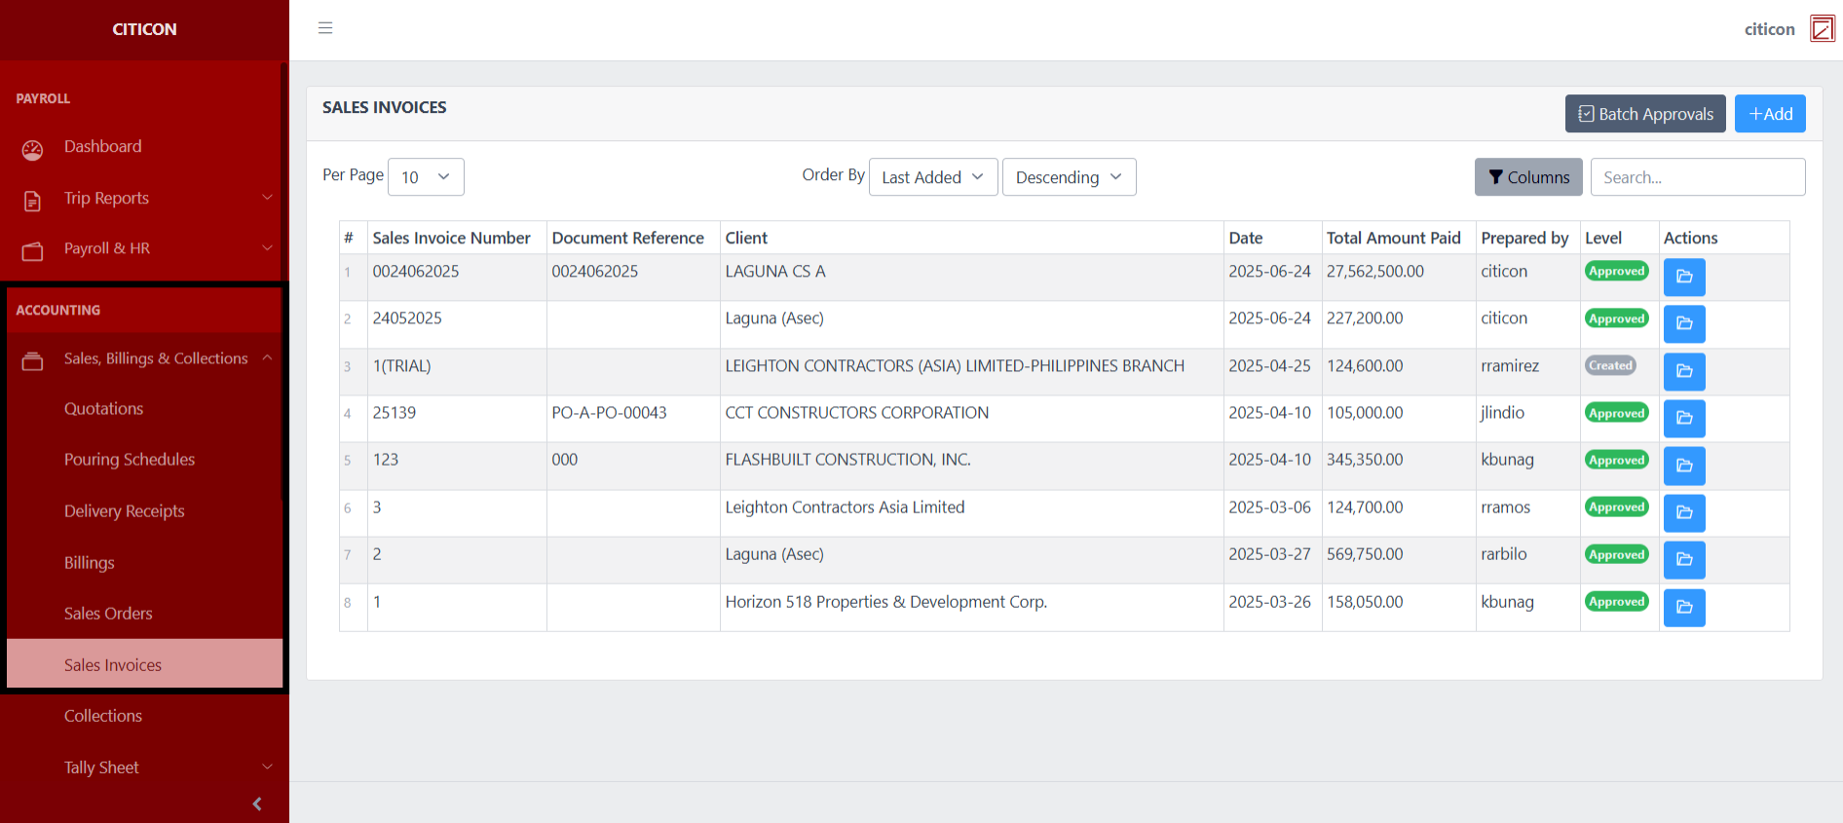Open invoice 0024062025 folder action
This screenshot has height=823, width=1843.
[1684, 277]
